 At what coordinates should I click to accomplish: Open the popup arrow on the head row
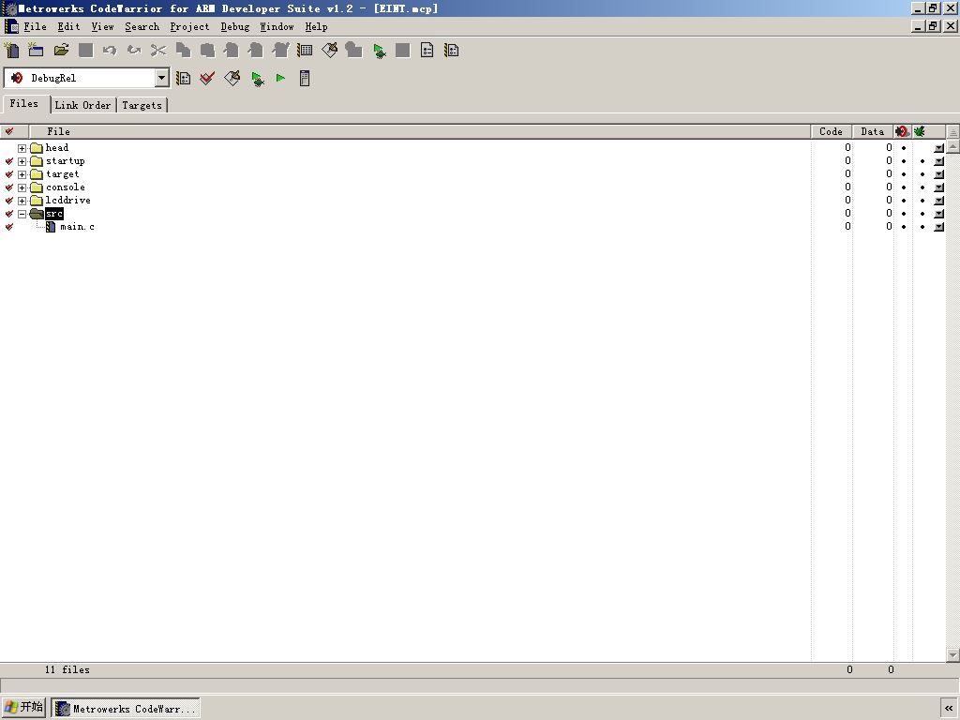pyautogui.click(x=938, y=147)
